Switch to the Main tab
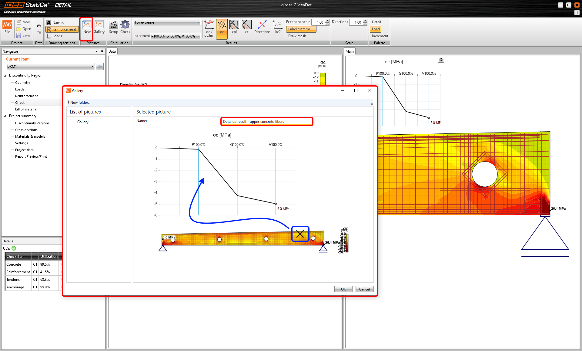 click(350, 51)
